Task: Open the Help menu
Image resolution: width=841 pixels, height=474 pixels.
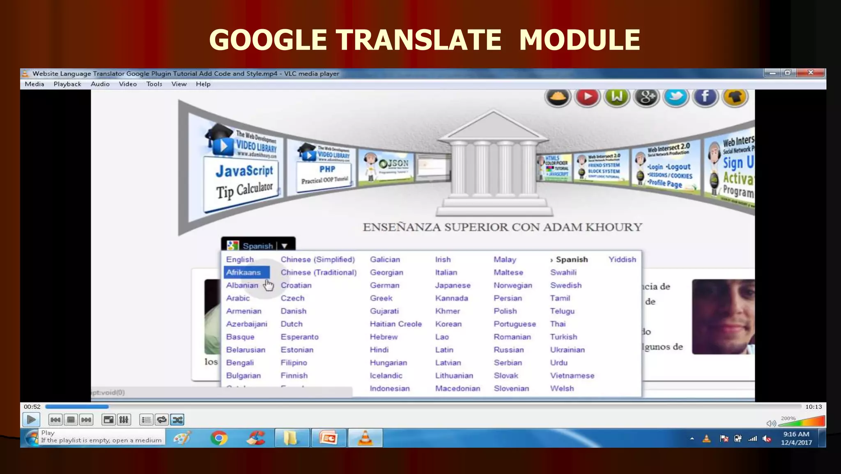Action: tap(203, 84)
